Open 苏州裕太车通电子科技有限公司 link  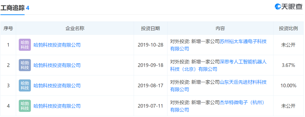point(218,45)
